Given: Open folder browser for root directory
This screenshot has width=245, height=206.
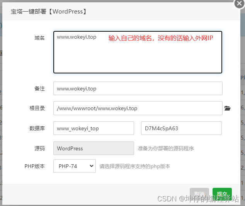Looking at the screenshot, I should [227, 108].
